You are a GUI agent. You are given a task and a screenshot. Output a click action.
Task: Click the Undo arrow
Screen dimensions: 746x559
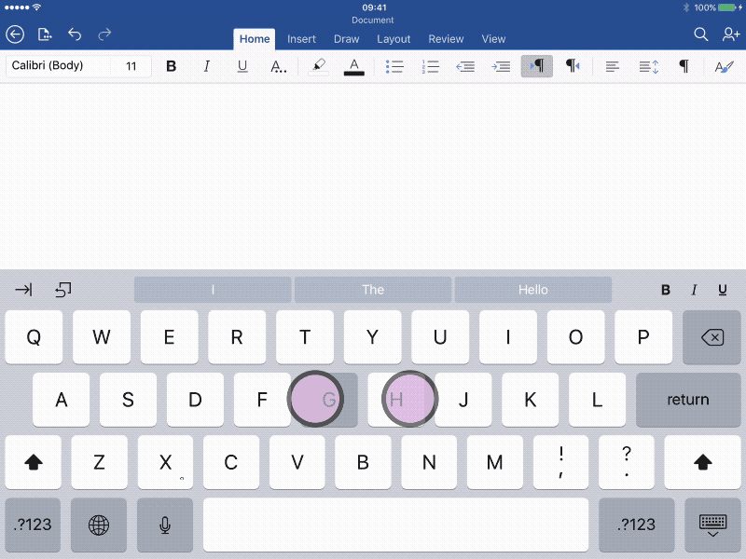point(75,34)
